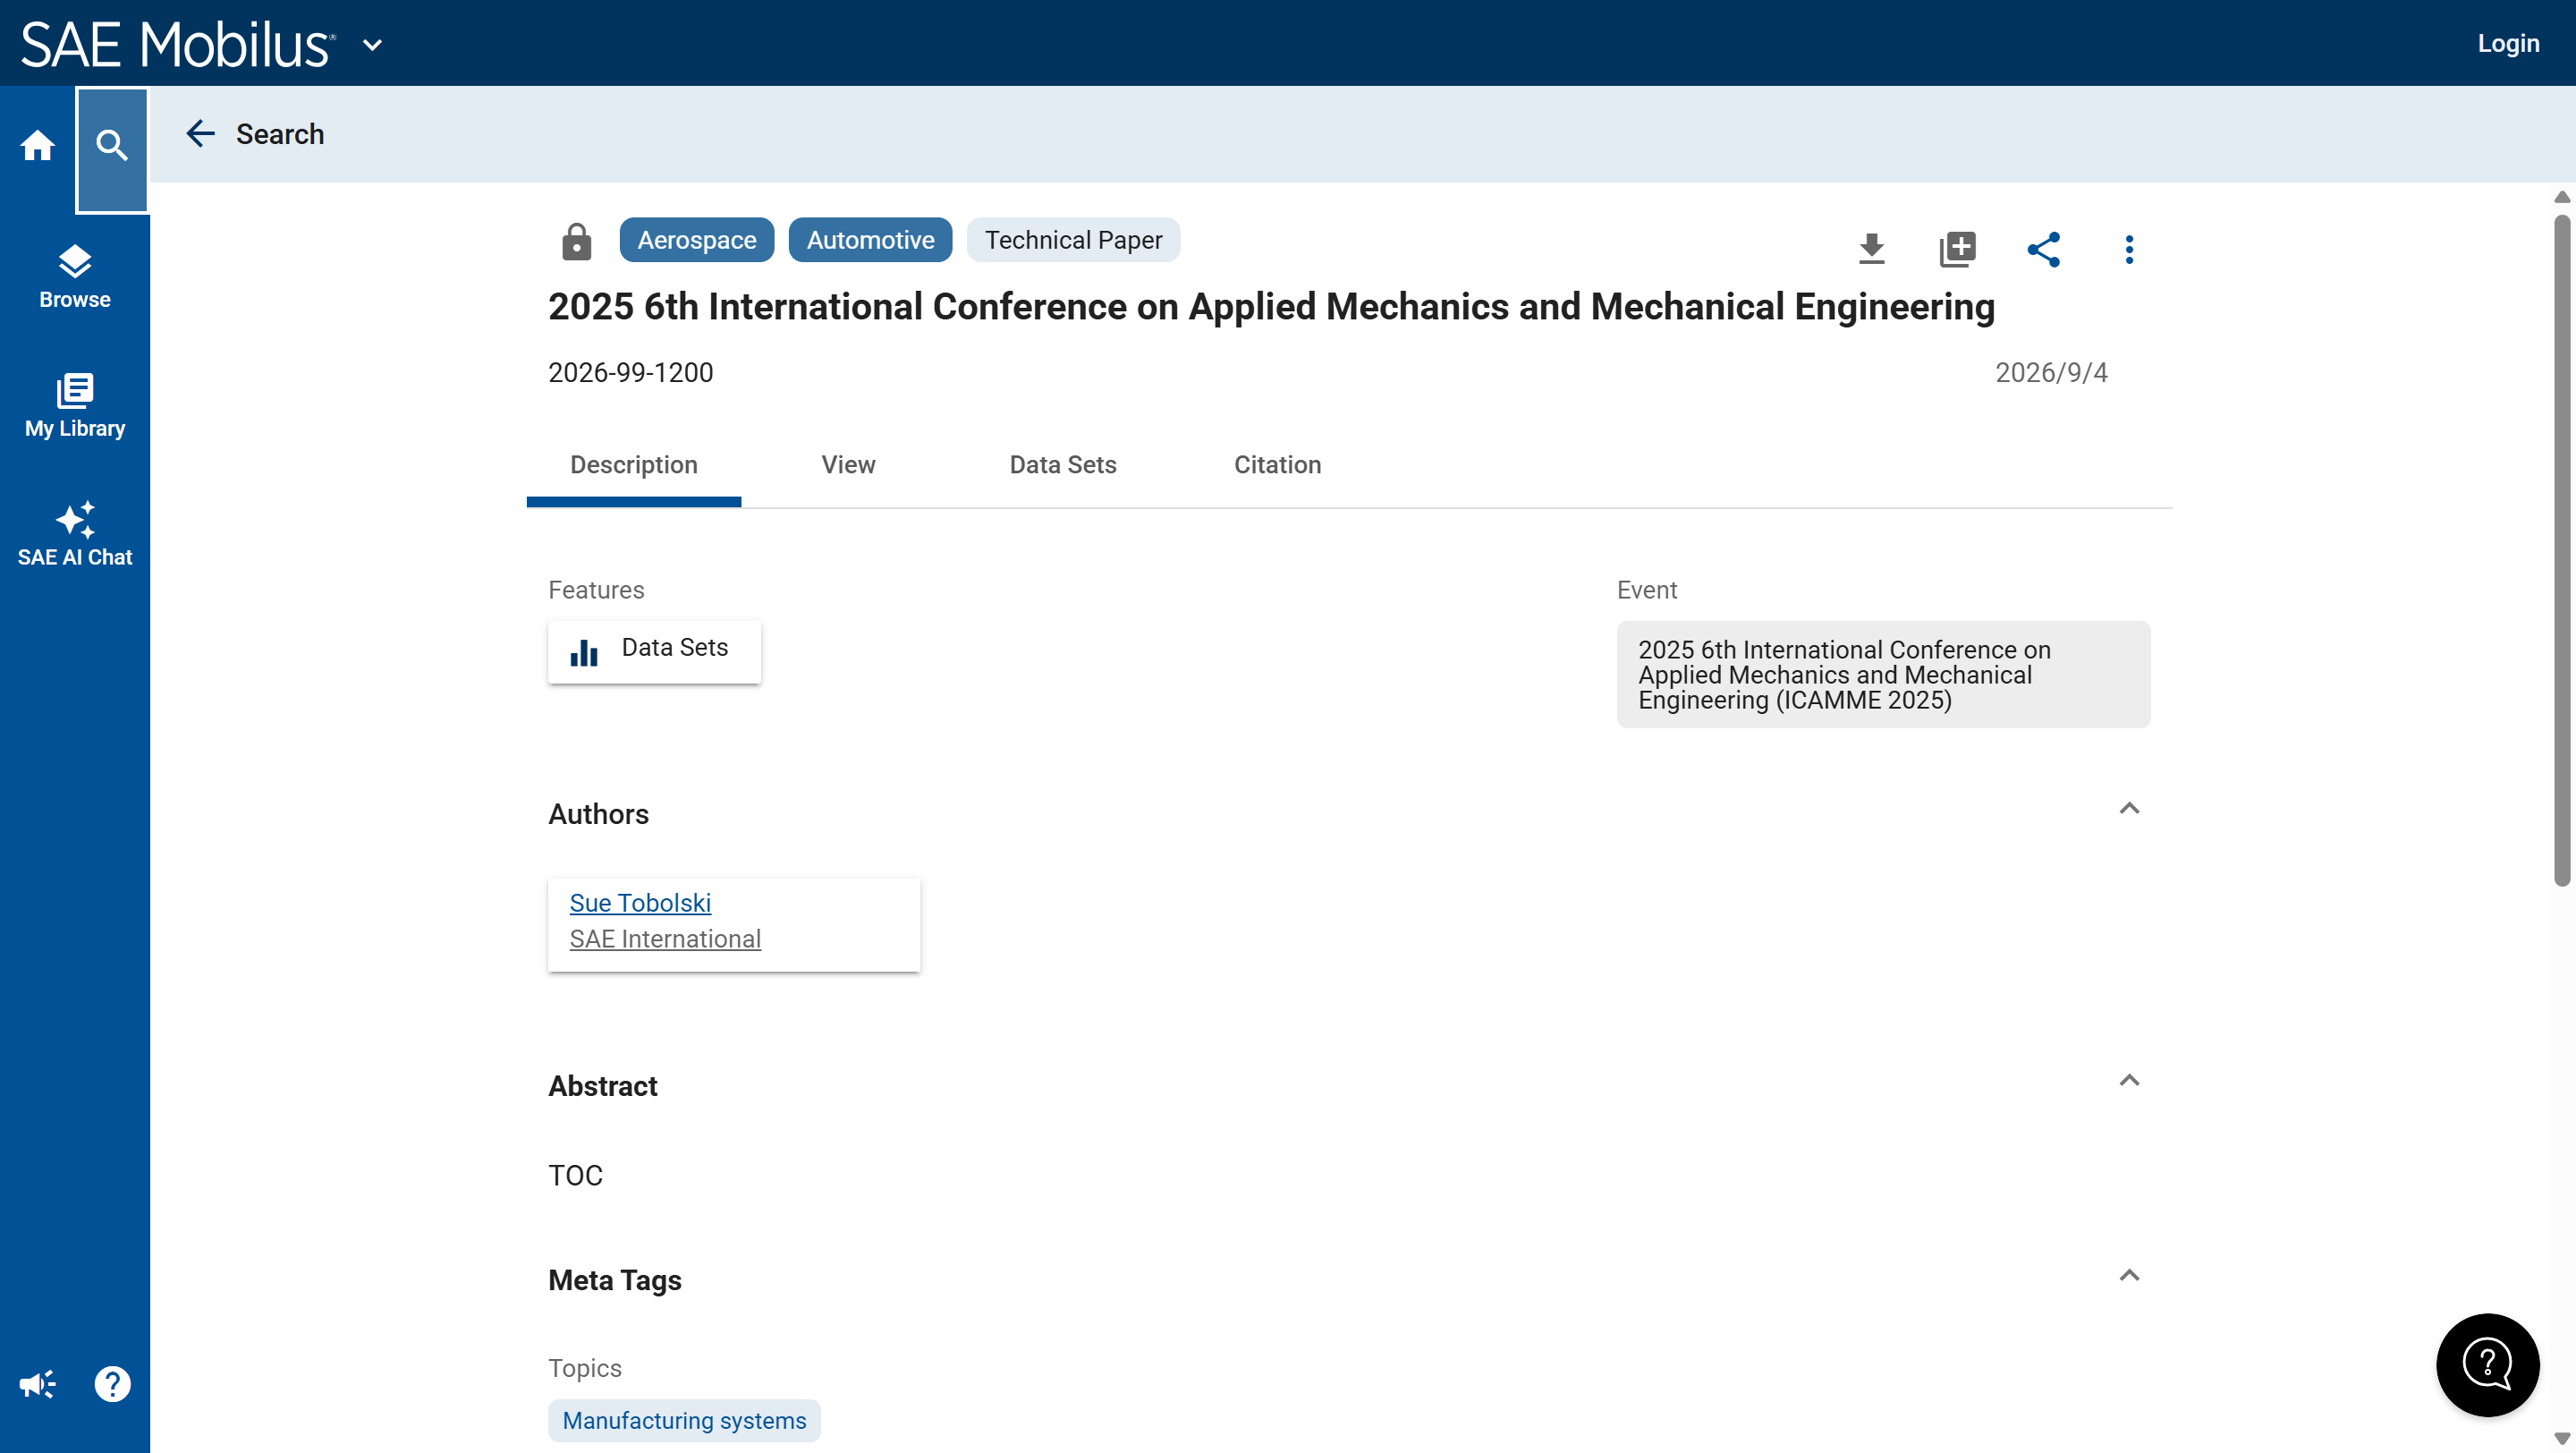2576x1453 pixels.
Task: Collapse the Abstract section
Action: [2129, 1080]
